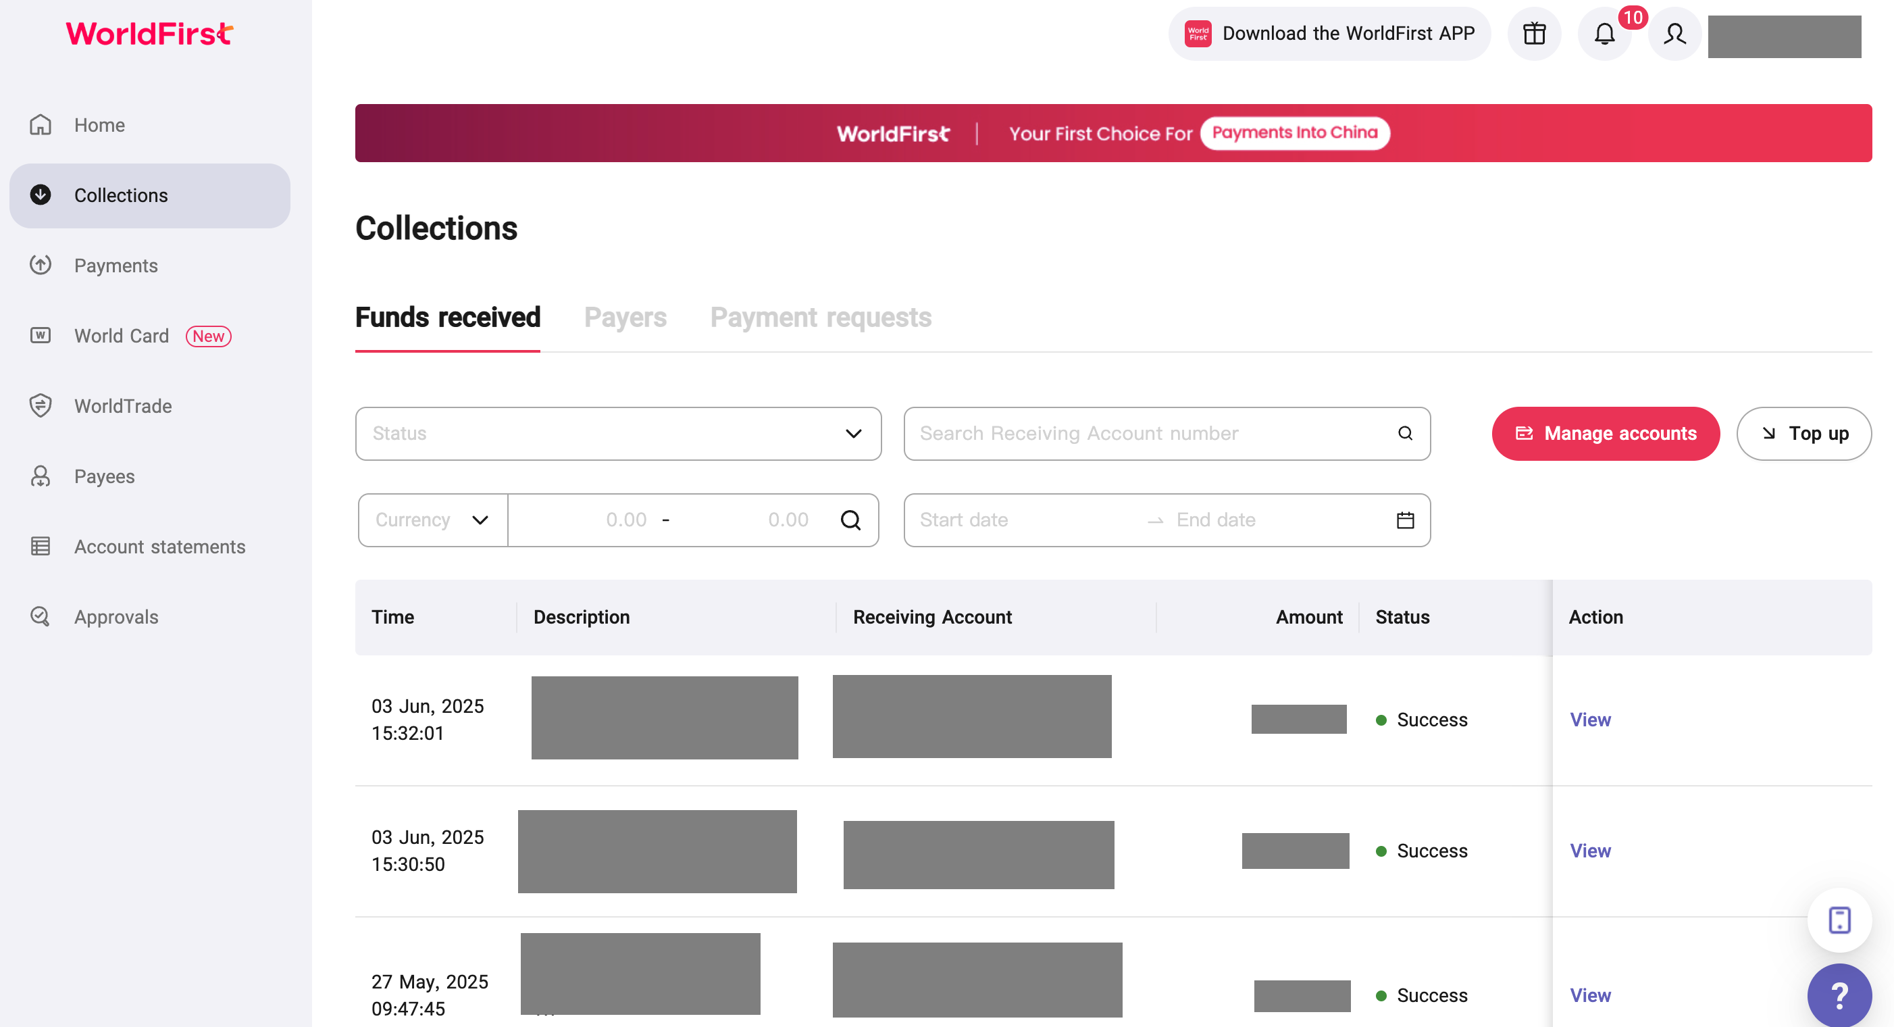
Task: Click the Collections down-arrow icon
Action: point(41,195)
